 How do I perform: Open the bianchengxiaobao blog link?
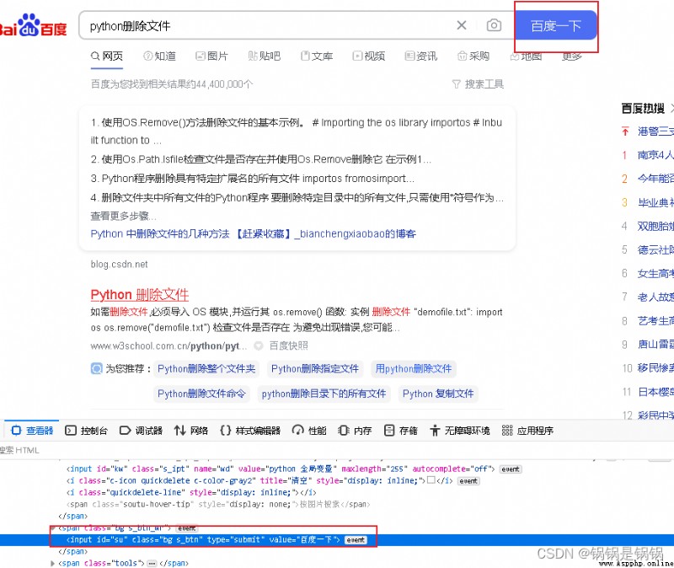click(x=254, y=234)
